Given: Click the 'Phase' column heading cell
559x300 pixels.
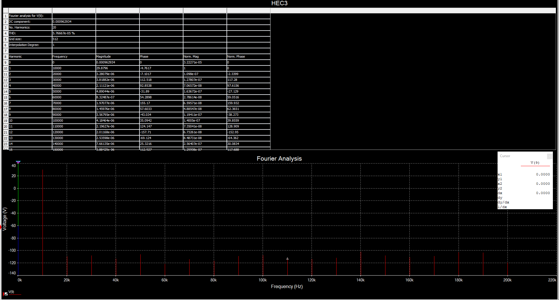Looking at the screenshot, I should click(x=161, y=57).
